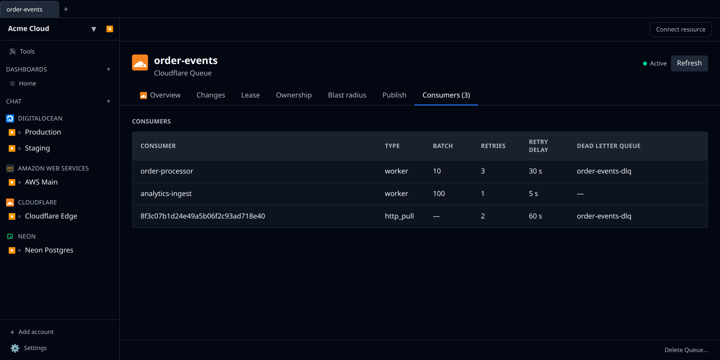
Task: Add a new dashboard with the plus
Action: [x=108, y=69]
